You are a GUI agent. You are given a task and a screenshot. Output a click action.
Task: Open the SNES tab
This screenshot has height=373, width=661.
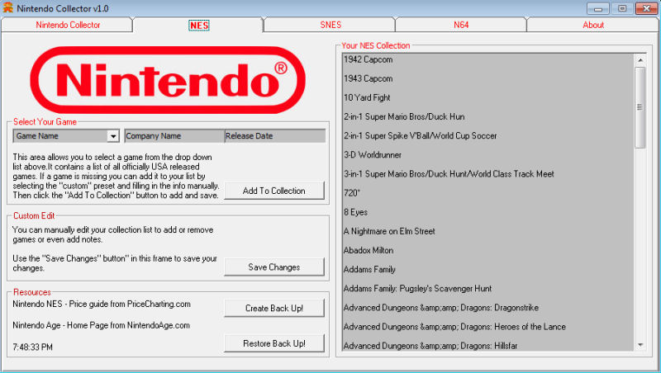click(x=330, y=25)
